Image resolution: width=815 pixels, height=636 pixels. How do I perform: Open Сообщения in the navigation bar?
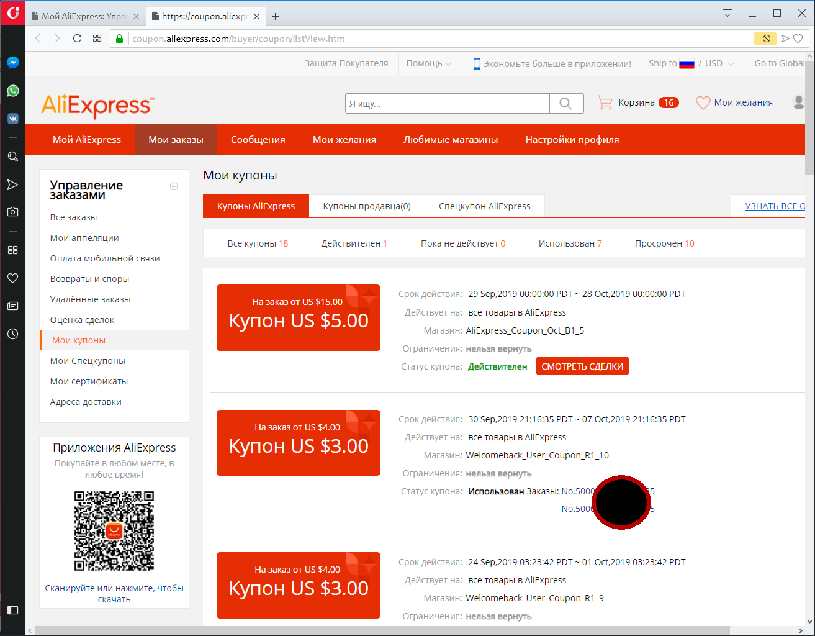258,140
